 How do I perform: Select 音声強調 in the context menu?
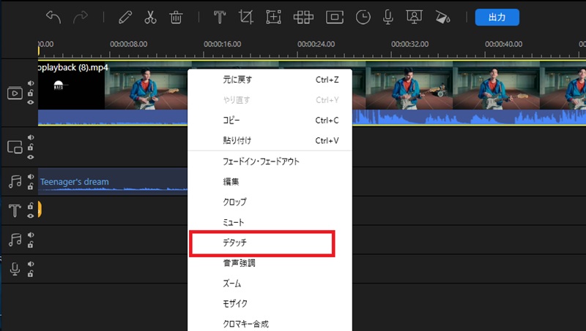pos(270,263)
